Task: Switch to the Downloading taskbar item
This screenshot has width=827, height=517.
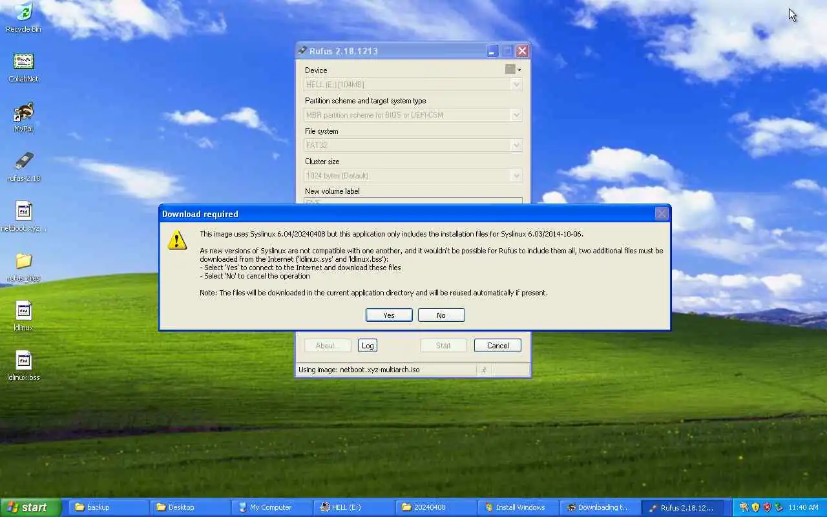Action: pyautogui.click(x=598, y=507)
